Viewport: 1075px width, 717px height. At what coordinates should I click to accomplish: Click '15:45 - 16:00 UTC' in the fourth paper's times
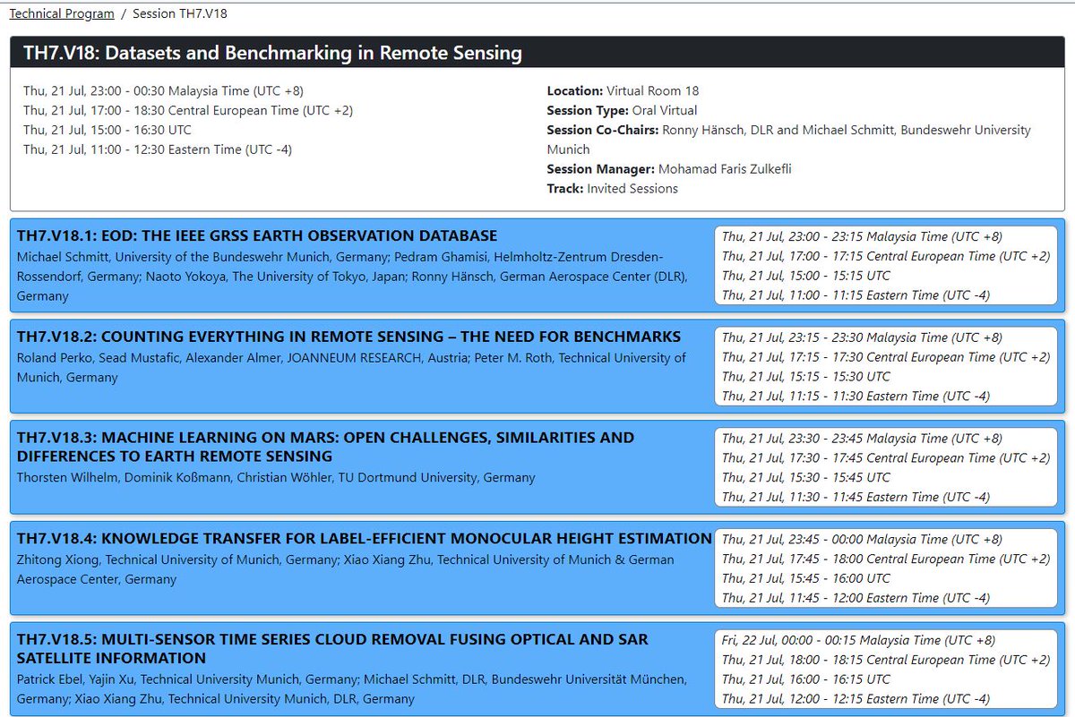pos(806,579)
